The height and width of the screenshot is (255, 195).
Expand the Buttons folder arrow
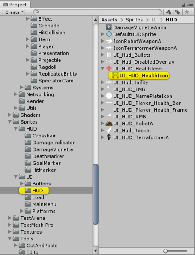click(21, 184)
